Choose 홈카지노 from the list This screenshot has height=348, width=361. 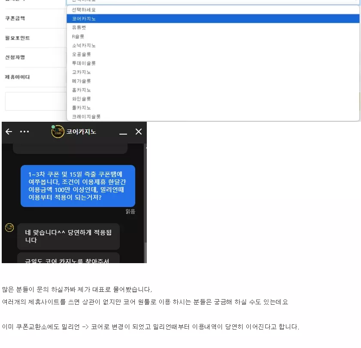(x=213, y=90)
